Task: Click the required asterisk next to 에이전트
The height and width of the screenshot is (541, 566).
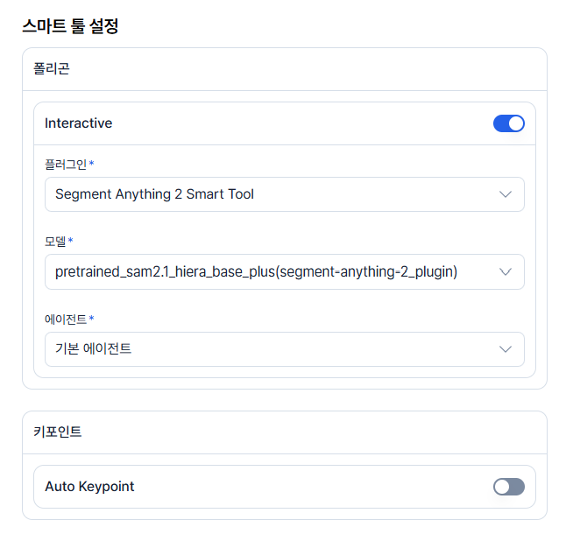Action: click(92, 318)
